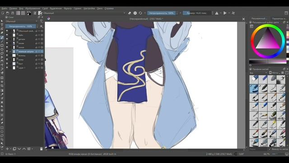Viewport: 289px width, 163px height.
Task: Select the Text tool in toolbox
Action: (2, 25)
